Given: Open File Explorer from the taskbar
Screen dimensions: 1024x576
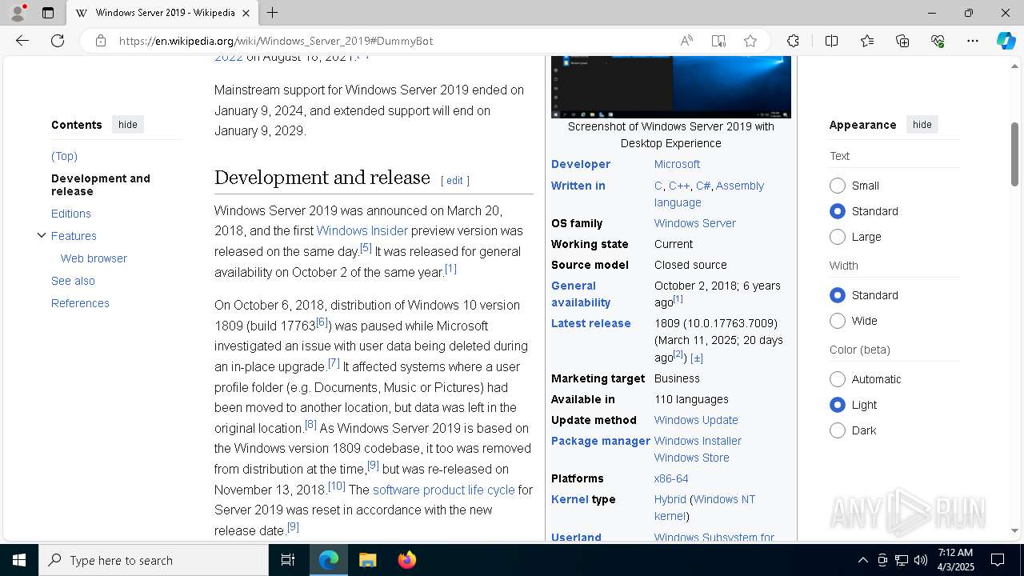Looking at the screenshot, I should click(x=367, y=560).
